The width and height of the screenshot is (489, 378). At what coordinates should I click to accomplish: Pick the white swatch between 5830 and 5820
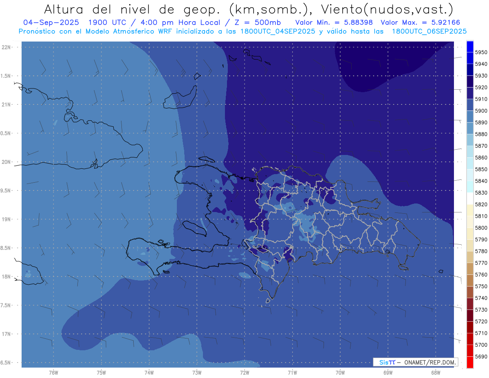(469, 199)
